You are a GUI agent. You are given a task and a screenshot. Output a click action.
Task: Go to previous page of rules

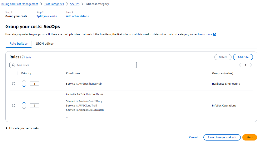(x=240, y=65)
